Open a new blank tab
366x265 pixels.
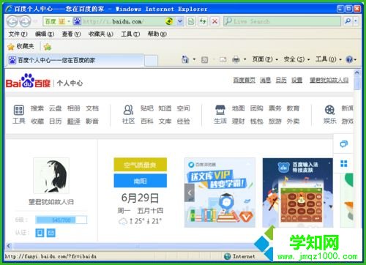coord(151,61)
